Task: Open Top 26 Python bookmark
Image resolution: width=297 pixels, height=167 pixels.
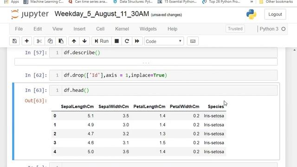Action: coord(221,2)
